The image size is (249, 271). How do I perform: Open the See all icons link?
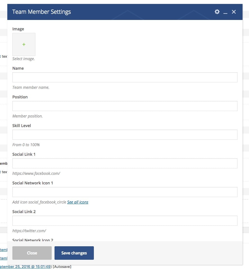pos(78,202)
